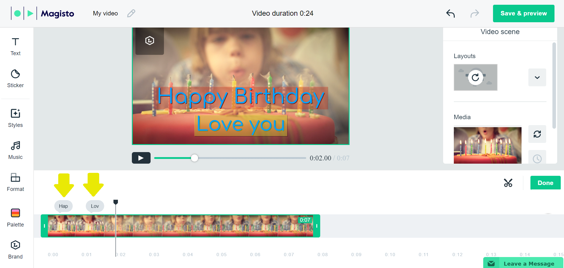
Task: Click the 'Video duration 0:24' label
Action: coord(282,13)
